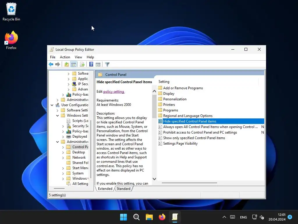Open the Firefox desktop shortcut
This screenshot has height=224, width=298.
click(x=11, y=40)
